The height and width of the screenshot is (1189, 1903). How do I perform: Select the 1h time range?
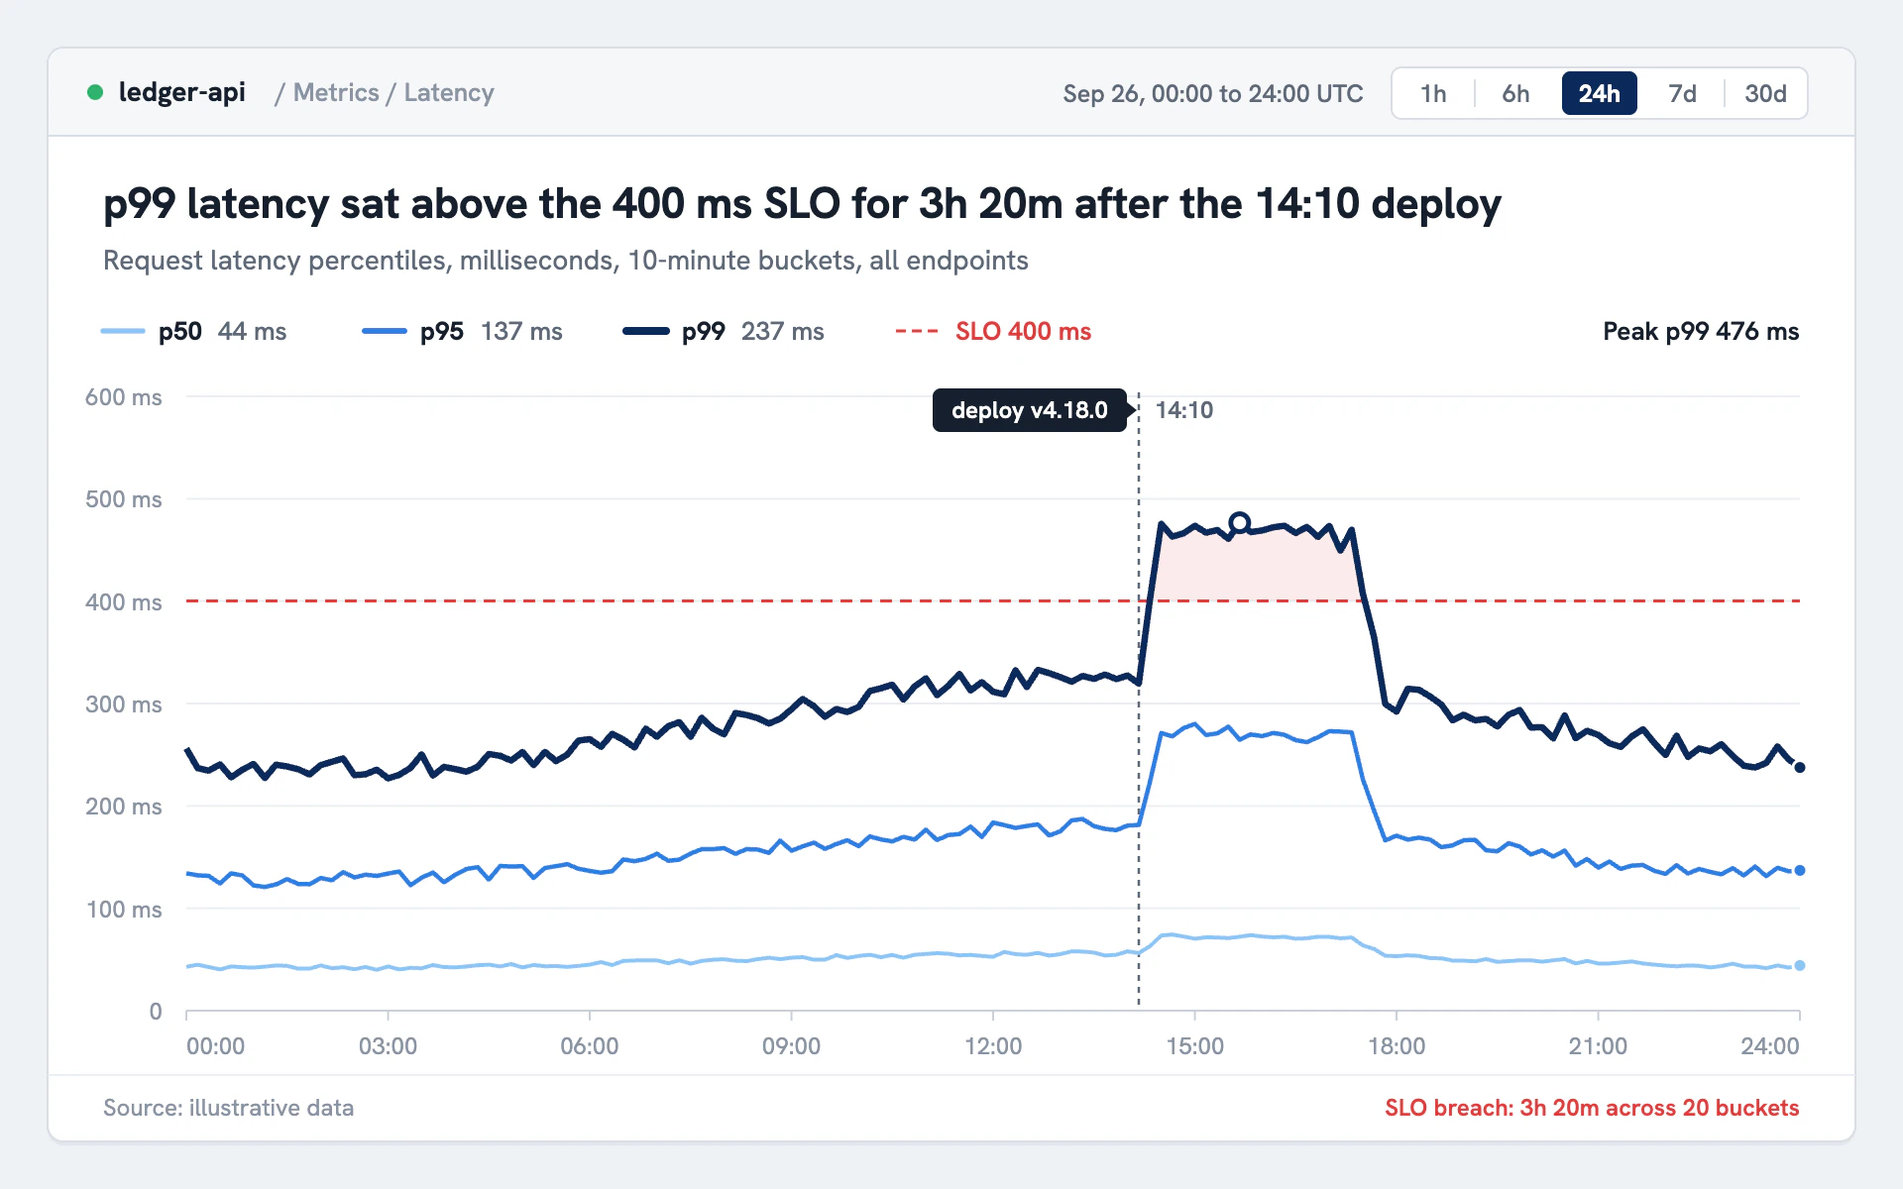pyautogui.click(x=1433, y=93)
